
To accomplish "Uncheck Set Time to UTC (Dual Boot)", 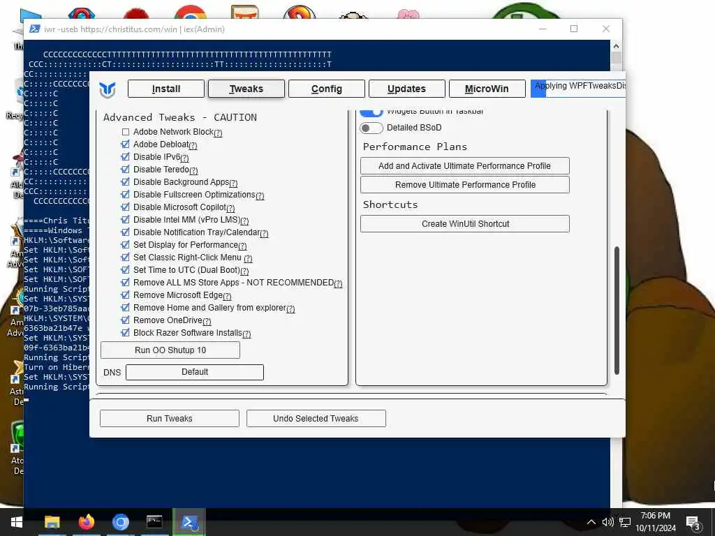I will pyautogui.click(x=126, y=270).
